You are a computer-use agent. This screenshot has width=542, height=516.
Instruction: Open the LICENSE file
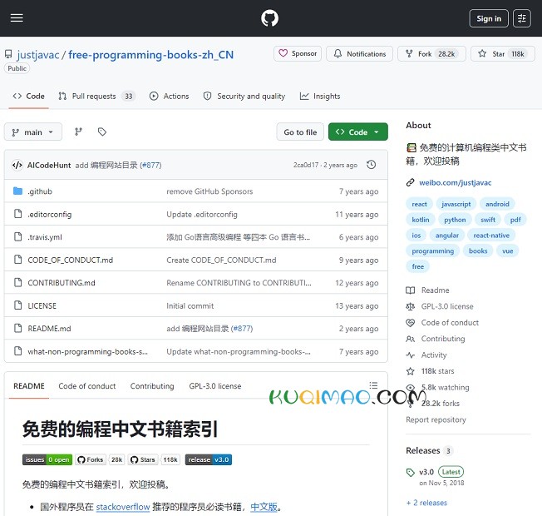[42, 305]
